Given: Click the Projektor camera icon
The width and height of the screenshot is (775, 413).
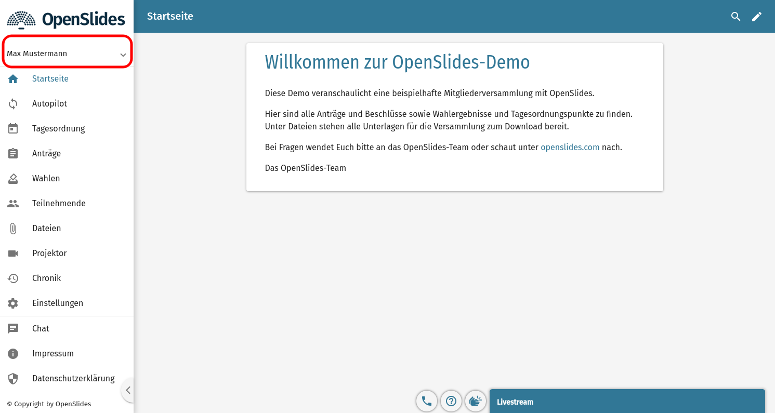Looking at the screenshot, I should click(x=13, y=254).
